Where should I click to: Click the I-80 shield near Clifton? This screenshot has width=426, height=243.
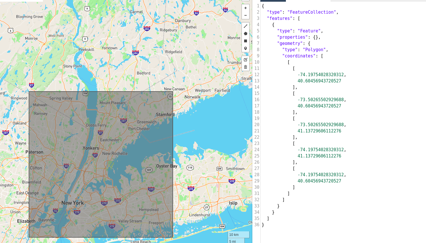coord(66,166)
